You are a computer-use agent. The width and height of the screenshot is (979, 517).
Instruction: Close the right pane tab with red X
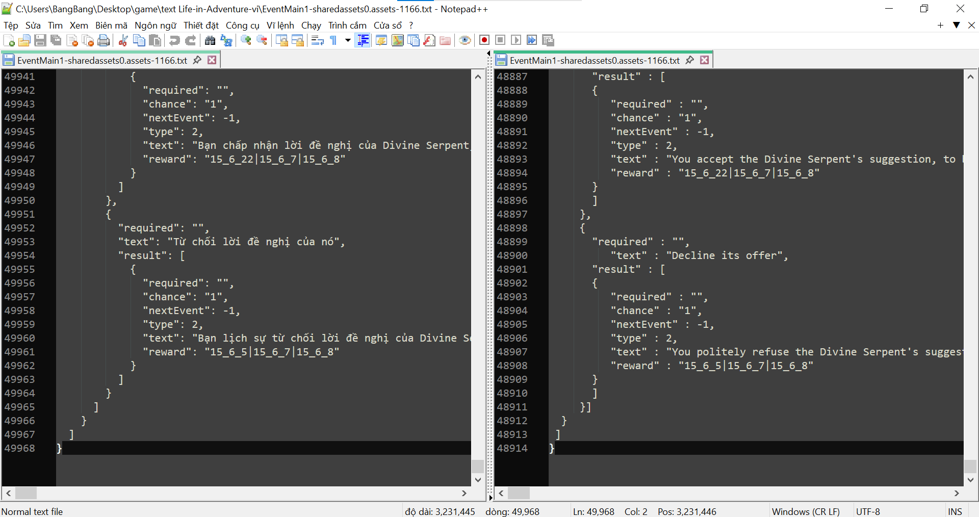[705, 60]
